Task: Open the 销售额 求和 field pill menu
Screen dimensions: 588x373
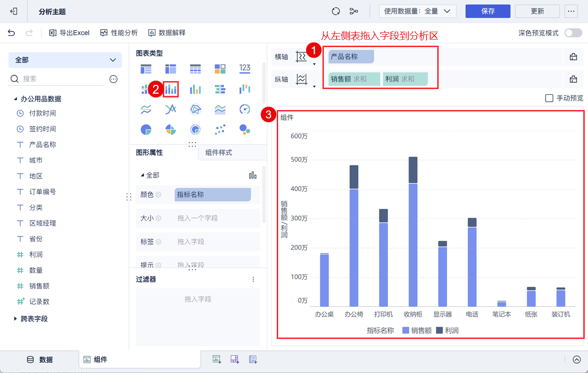Action: click(x=354, y=79)
